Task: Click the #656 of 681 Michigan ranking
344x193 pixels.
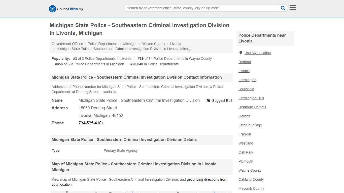Action: (x=89, y=64)
